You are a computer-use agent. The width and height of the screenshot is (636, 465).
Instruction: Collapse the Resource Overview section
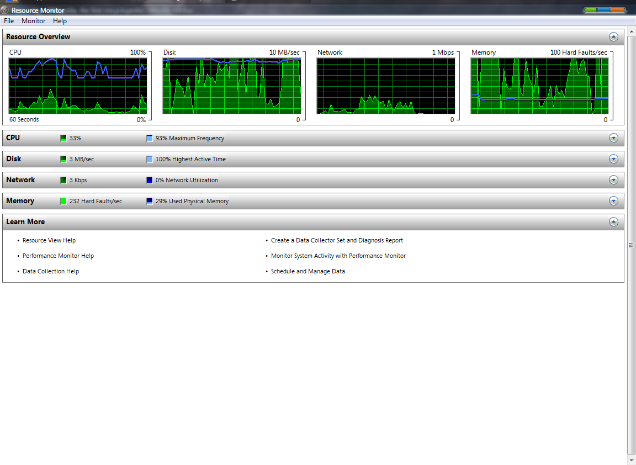click(613, 36)
